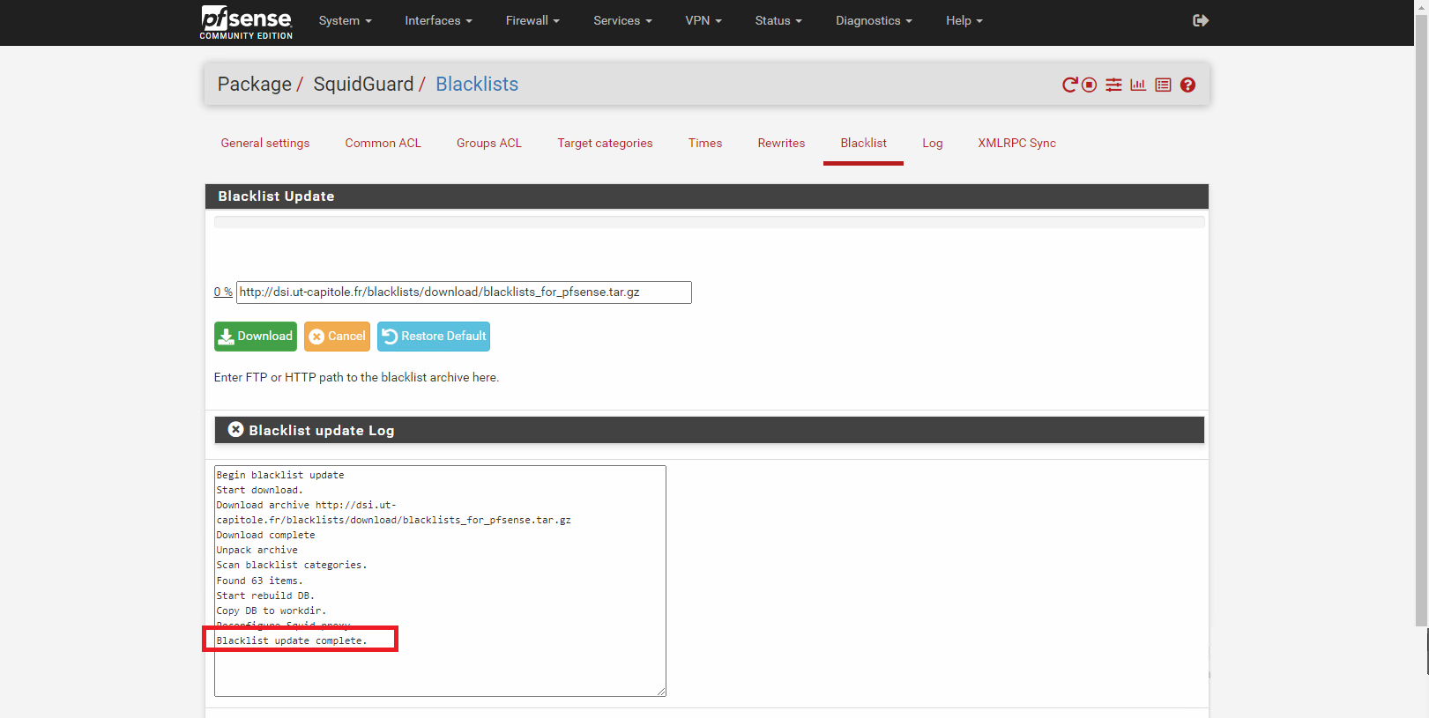
Task: Open related settings sliders icon
Action: 1114,85
